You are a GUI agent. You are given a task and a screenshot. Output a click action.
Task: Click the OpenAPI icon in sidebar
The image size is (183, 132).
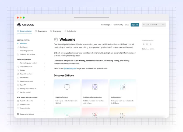[x=18, y=85]
